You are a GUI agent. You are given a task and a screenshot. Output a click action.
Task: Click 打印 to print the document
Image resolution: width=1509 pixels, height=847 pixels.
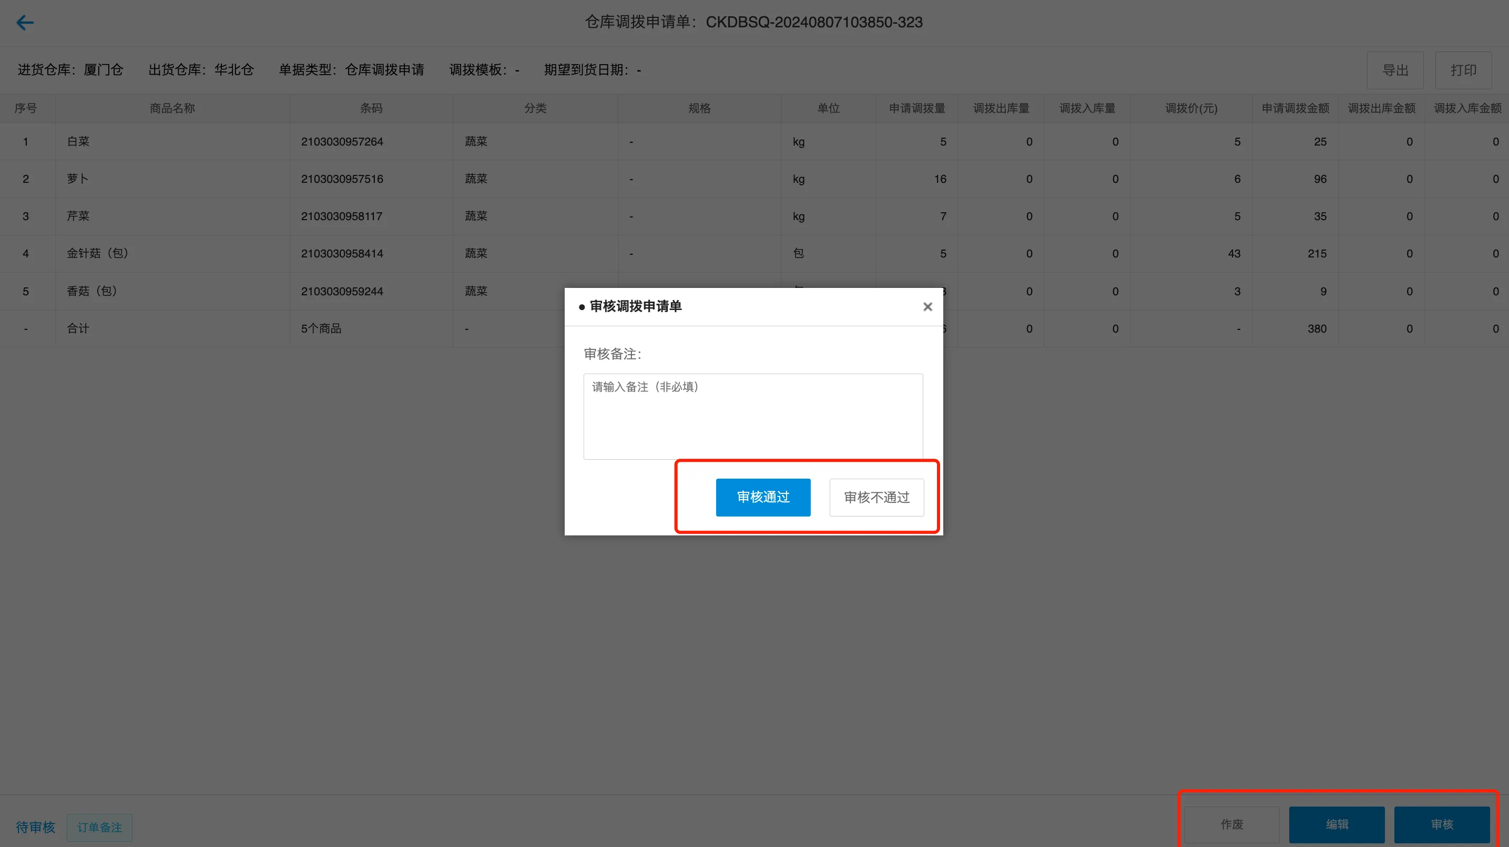[x=1463, y=70]
